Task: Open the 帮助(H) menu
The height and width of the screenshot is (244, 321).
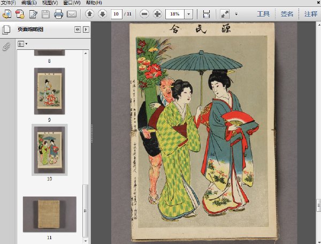Action: (x=94, y=3)
